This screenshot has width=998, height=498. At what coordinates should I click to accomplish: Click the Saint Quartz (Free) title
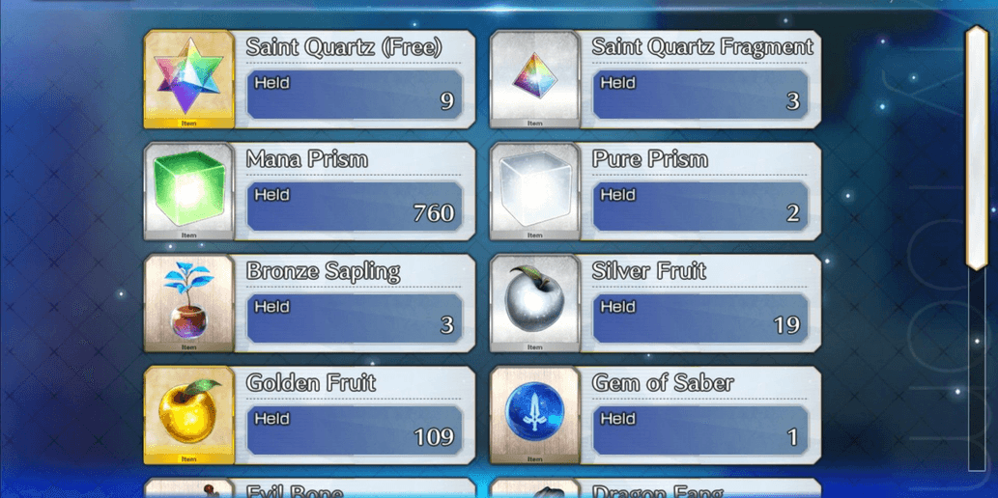[x=344, y=47]
